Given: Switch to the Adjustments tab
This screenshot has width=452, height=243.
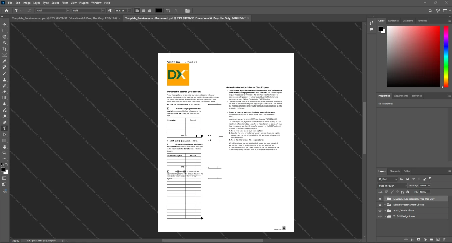Looking at the screenshot, I should click(x=401, y=96).
